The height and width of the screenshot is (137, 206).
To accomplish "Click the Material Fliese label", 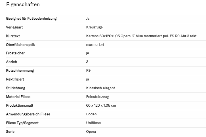I will click(x=18, y=97).
